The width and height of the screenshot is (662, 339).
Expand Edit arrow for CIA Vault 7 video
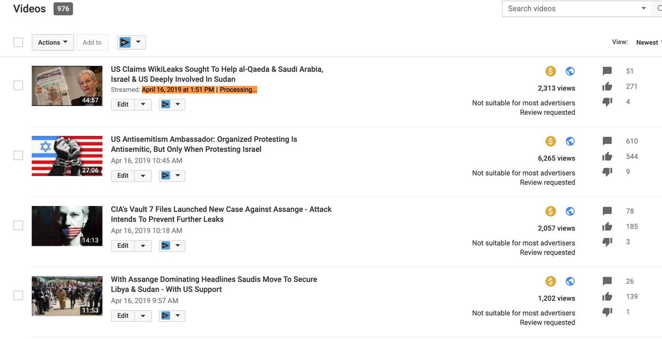(143, 246)
